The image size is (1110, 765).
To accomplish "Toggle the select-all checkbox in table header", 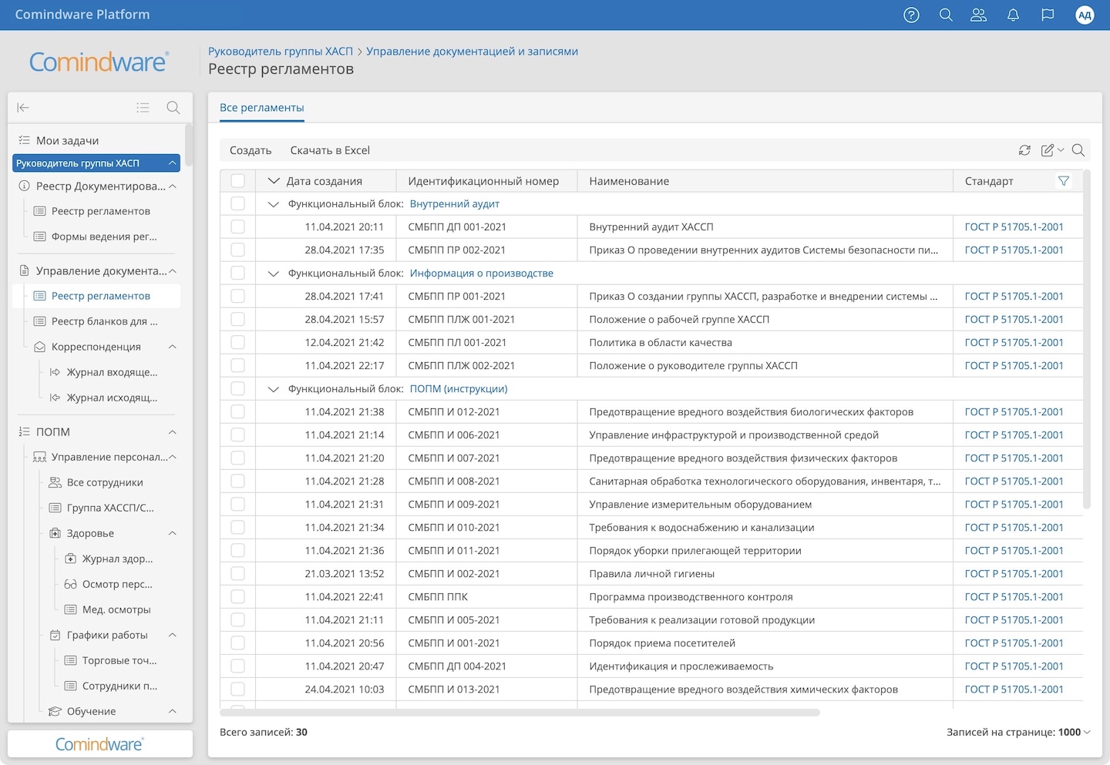I will [x=237, y=181].
